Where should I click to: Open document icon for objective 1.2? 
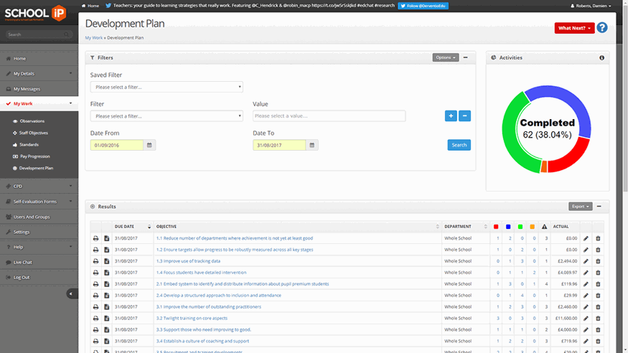(x=106, y=250)
